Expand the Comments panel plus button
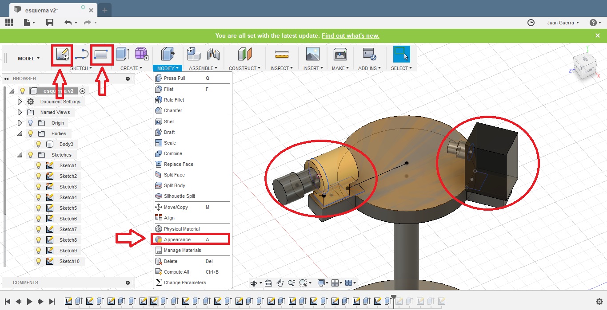 click(128, 283)
